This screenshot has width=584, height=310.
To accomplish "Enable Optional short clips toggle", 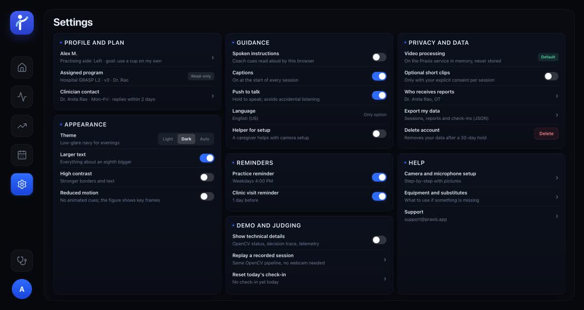I will pos(551,76).
